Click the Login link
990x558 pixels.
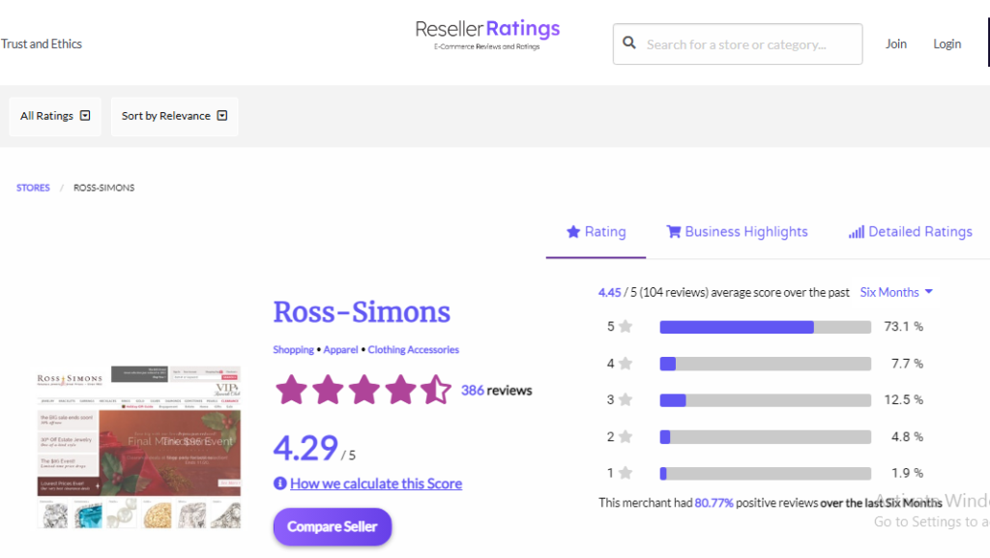947,44
